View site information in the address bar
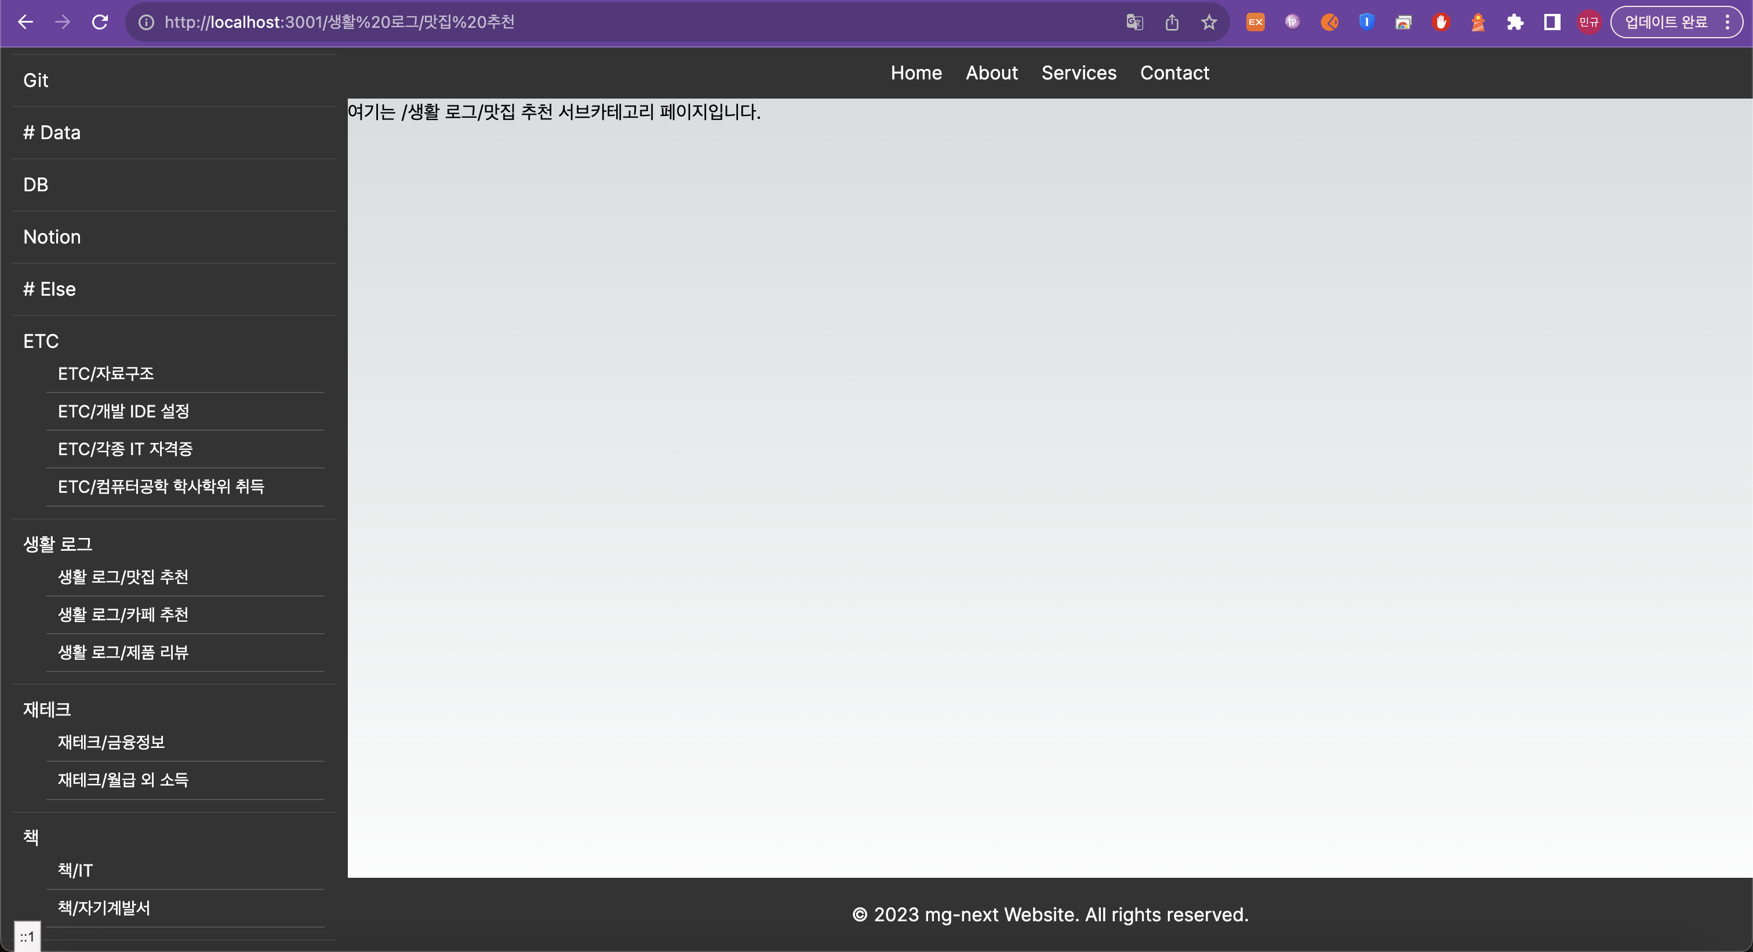Screen dimensions: 1753x952 coord(146,23)
